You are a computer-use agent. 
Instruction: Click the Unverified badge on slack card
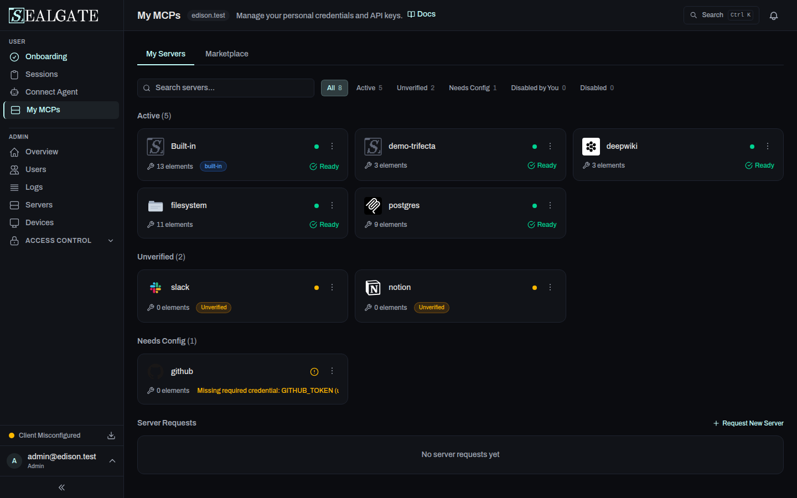(x=214, y=308)
